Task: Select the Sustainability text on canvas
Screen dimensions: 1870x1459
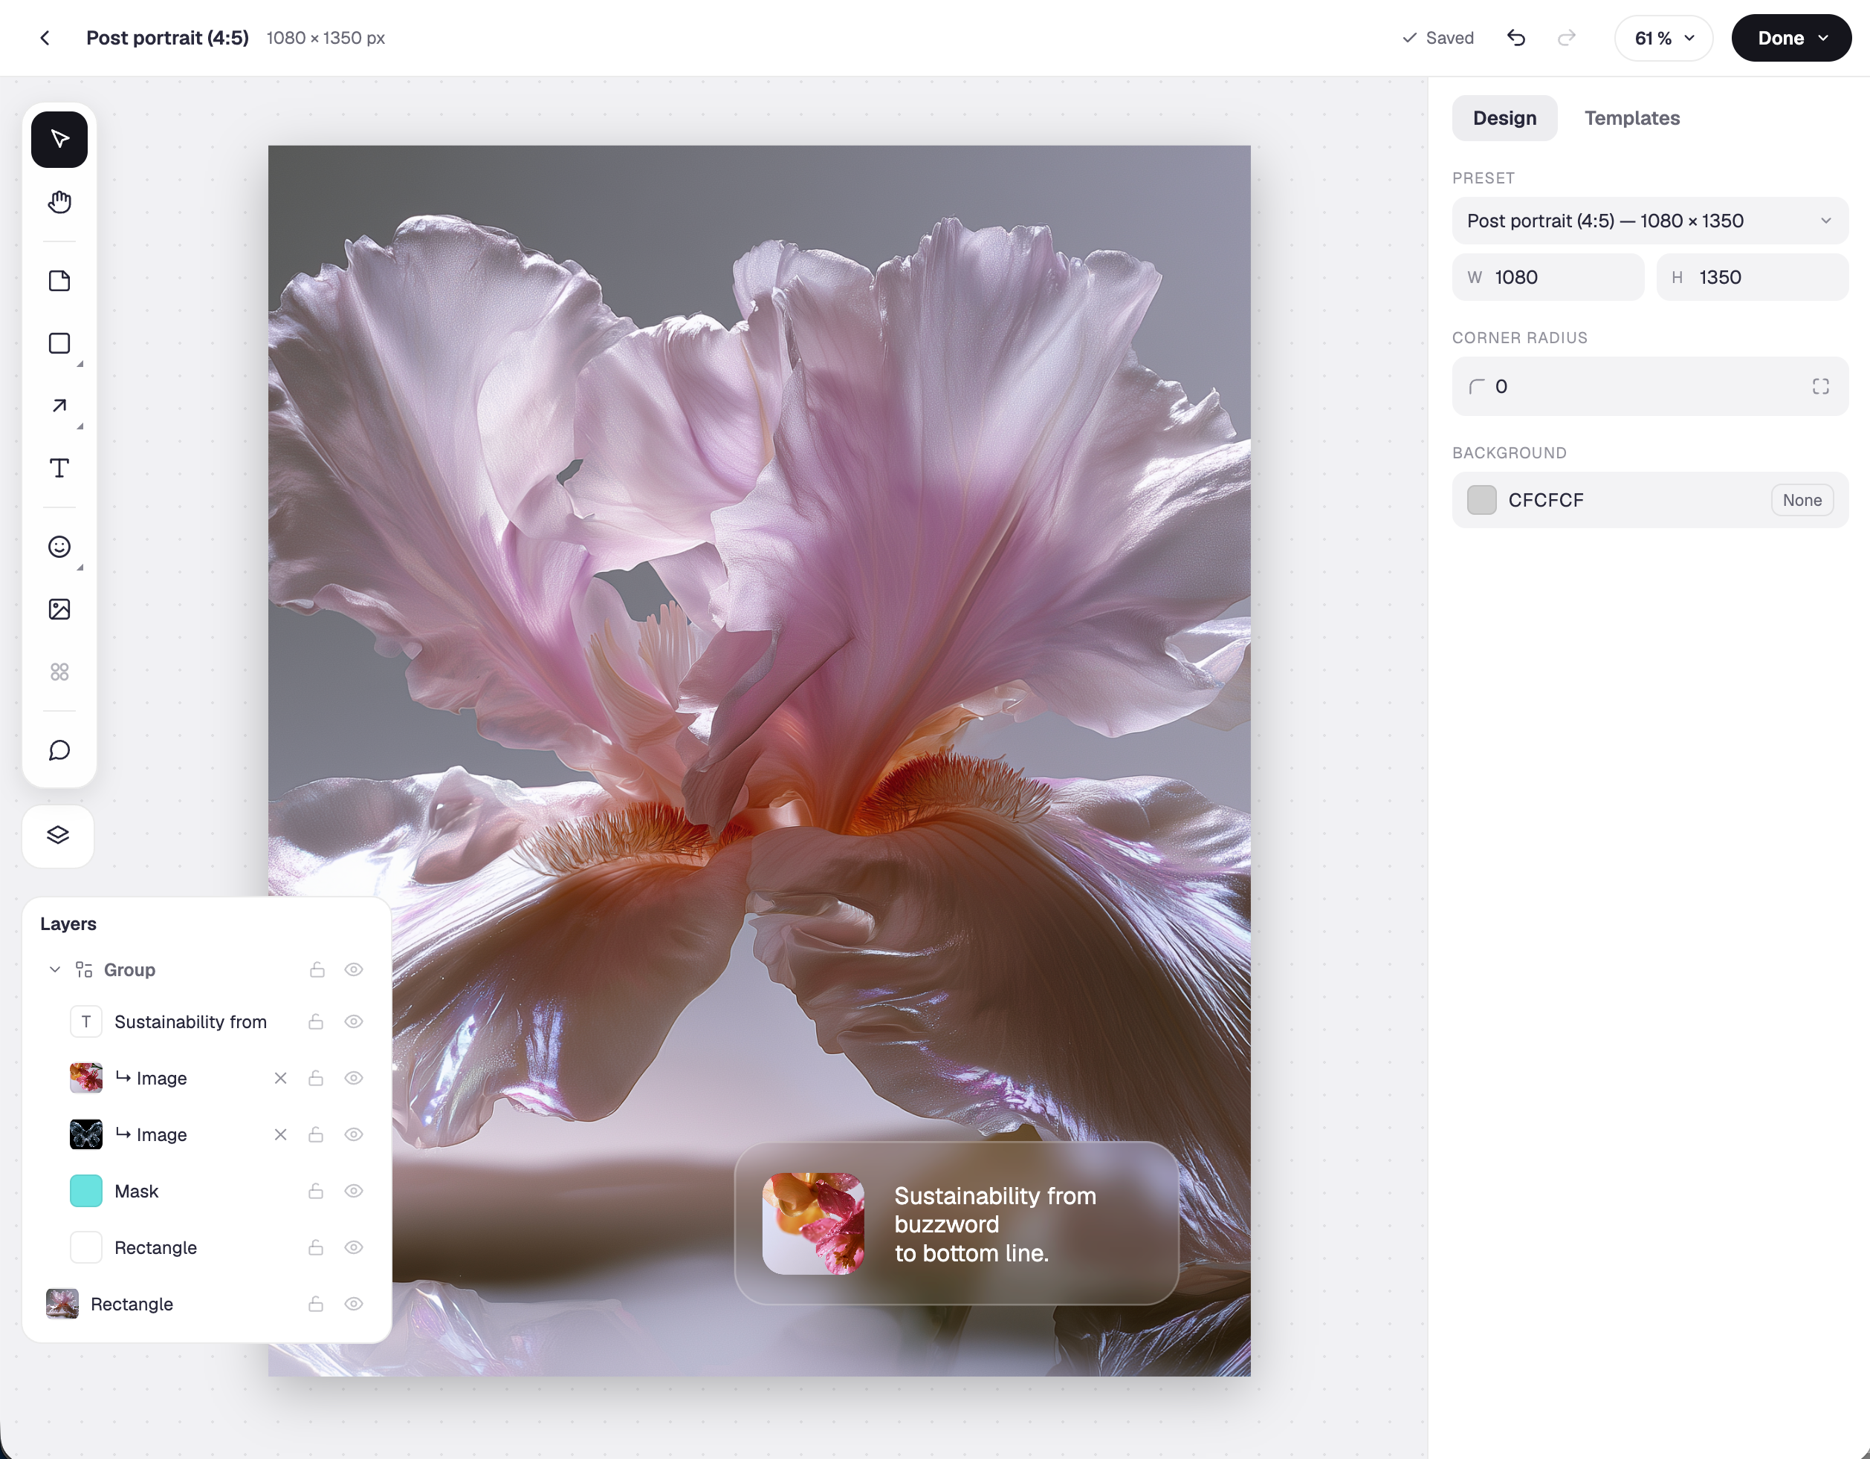Action: (995, 1224)
